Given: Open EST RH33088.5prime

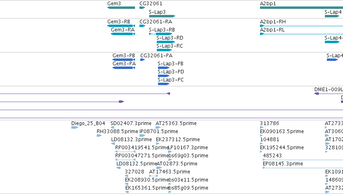Looking at the screenshot, I should click(117, 131).
